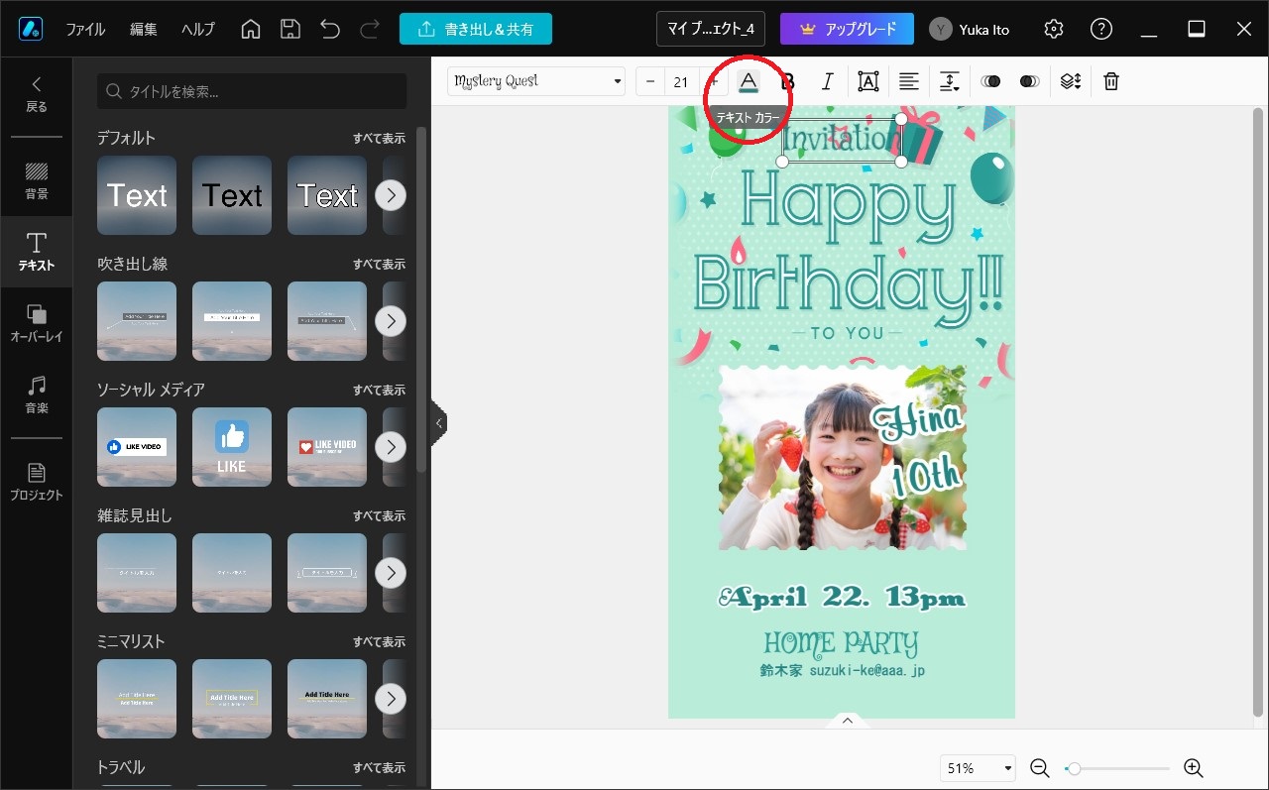The image size is (1269, 790).
Task: Open the Yuka Ito account menu
Action: click(970, 30)
